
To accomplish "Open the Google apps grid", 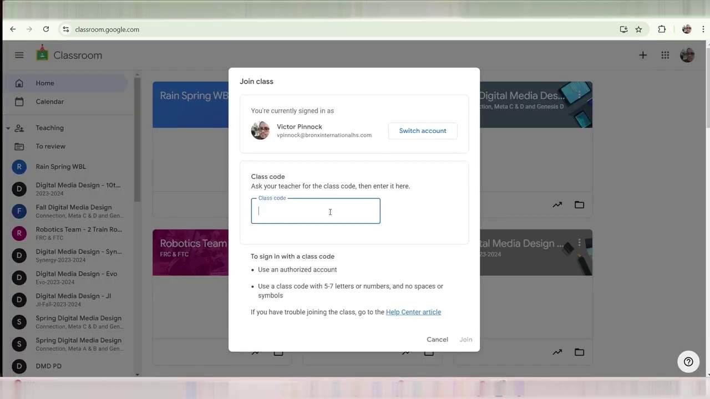I will [665, 55].
